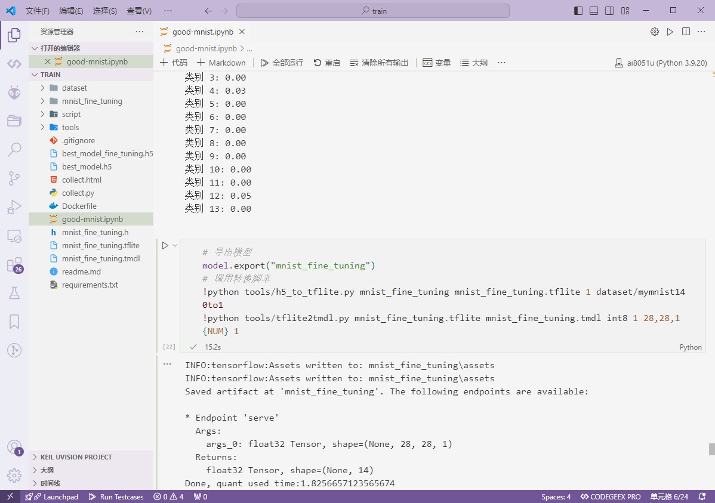Click the command center search box
Viewport: 715px width, 503px height.
click(373, 11)
